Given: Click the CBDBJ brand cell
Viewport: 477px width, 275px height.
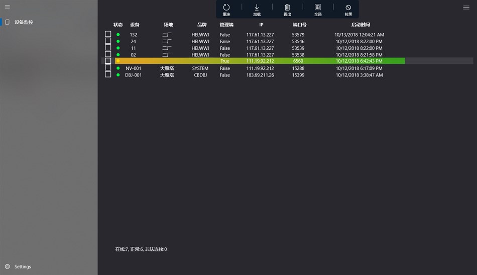Looking at the screenshot, I should click(200, 75).
